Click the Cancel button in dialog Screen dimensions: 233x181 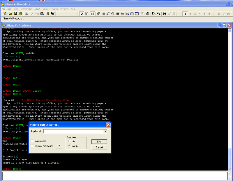pos(99,148)
